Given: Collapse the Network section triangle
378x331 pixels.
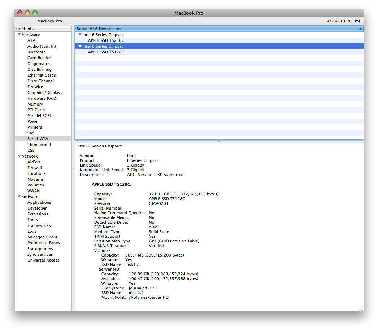Looking at the screenshot, I should click(19, 156).
